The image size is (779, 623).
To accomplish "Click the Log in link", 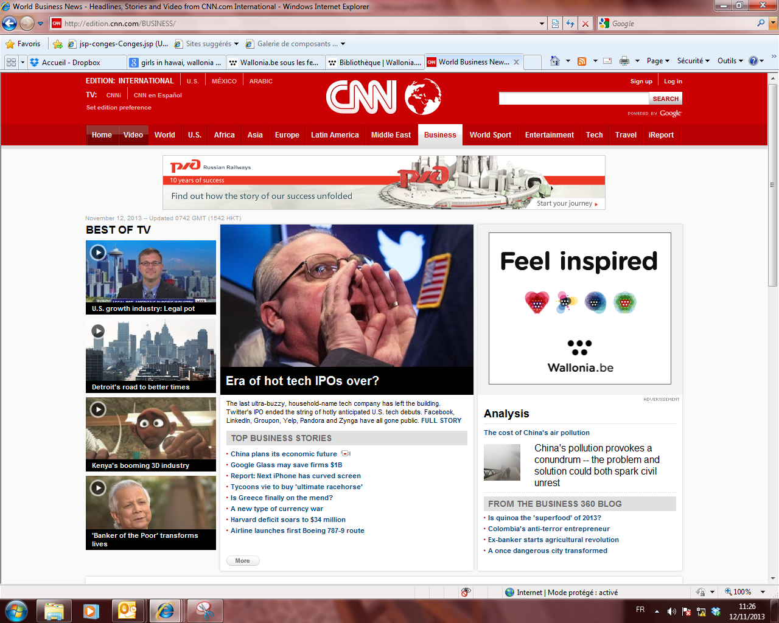I will click(x=672, y=81).
